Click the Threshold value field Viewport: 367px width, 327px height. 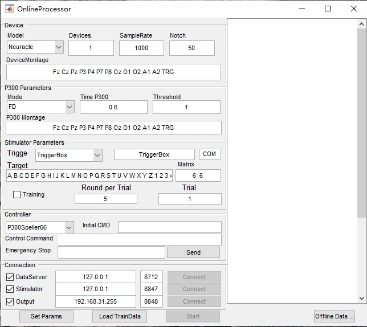186,107
